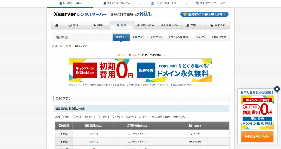Viewport: 281px width, 149px height.
Task: Click the 契約期間 table header
Action: [x=64, y=125]
